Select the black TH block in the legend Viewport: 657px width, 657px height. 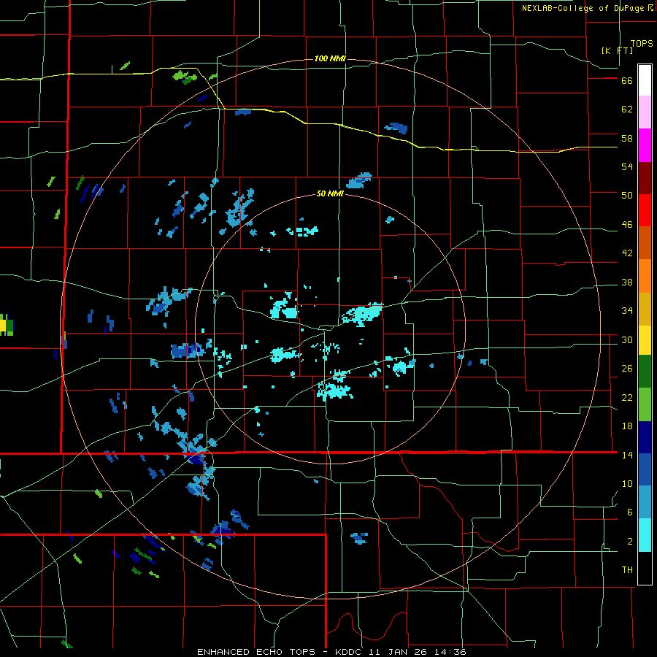pyautogui.click(x=645, y=568)
